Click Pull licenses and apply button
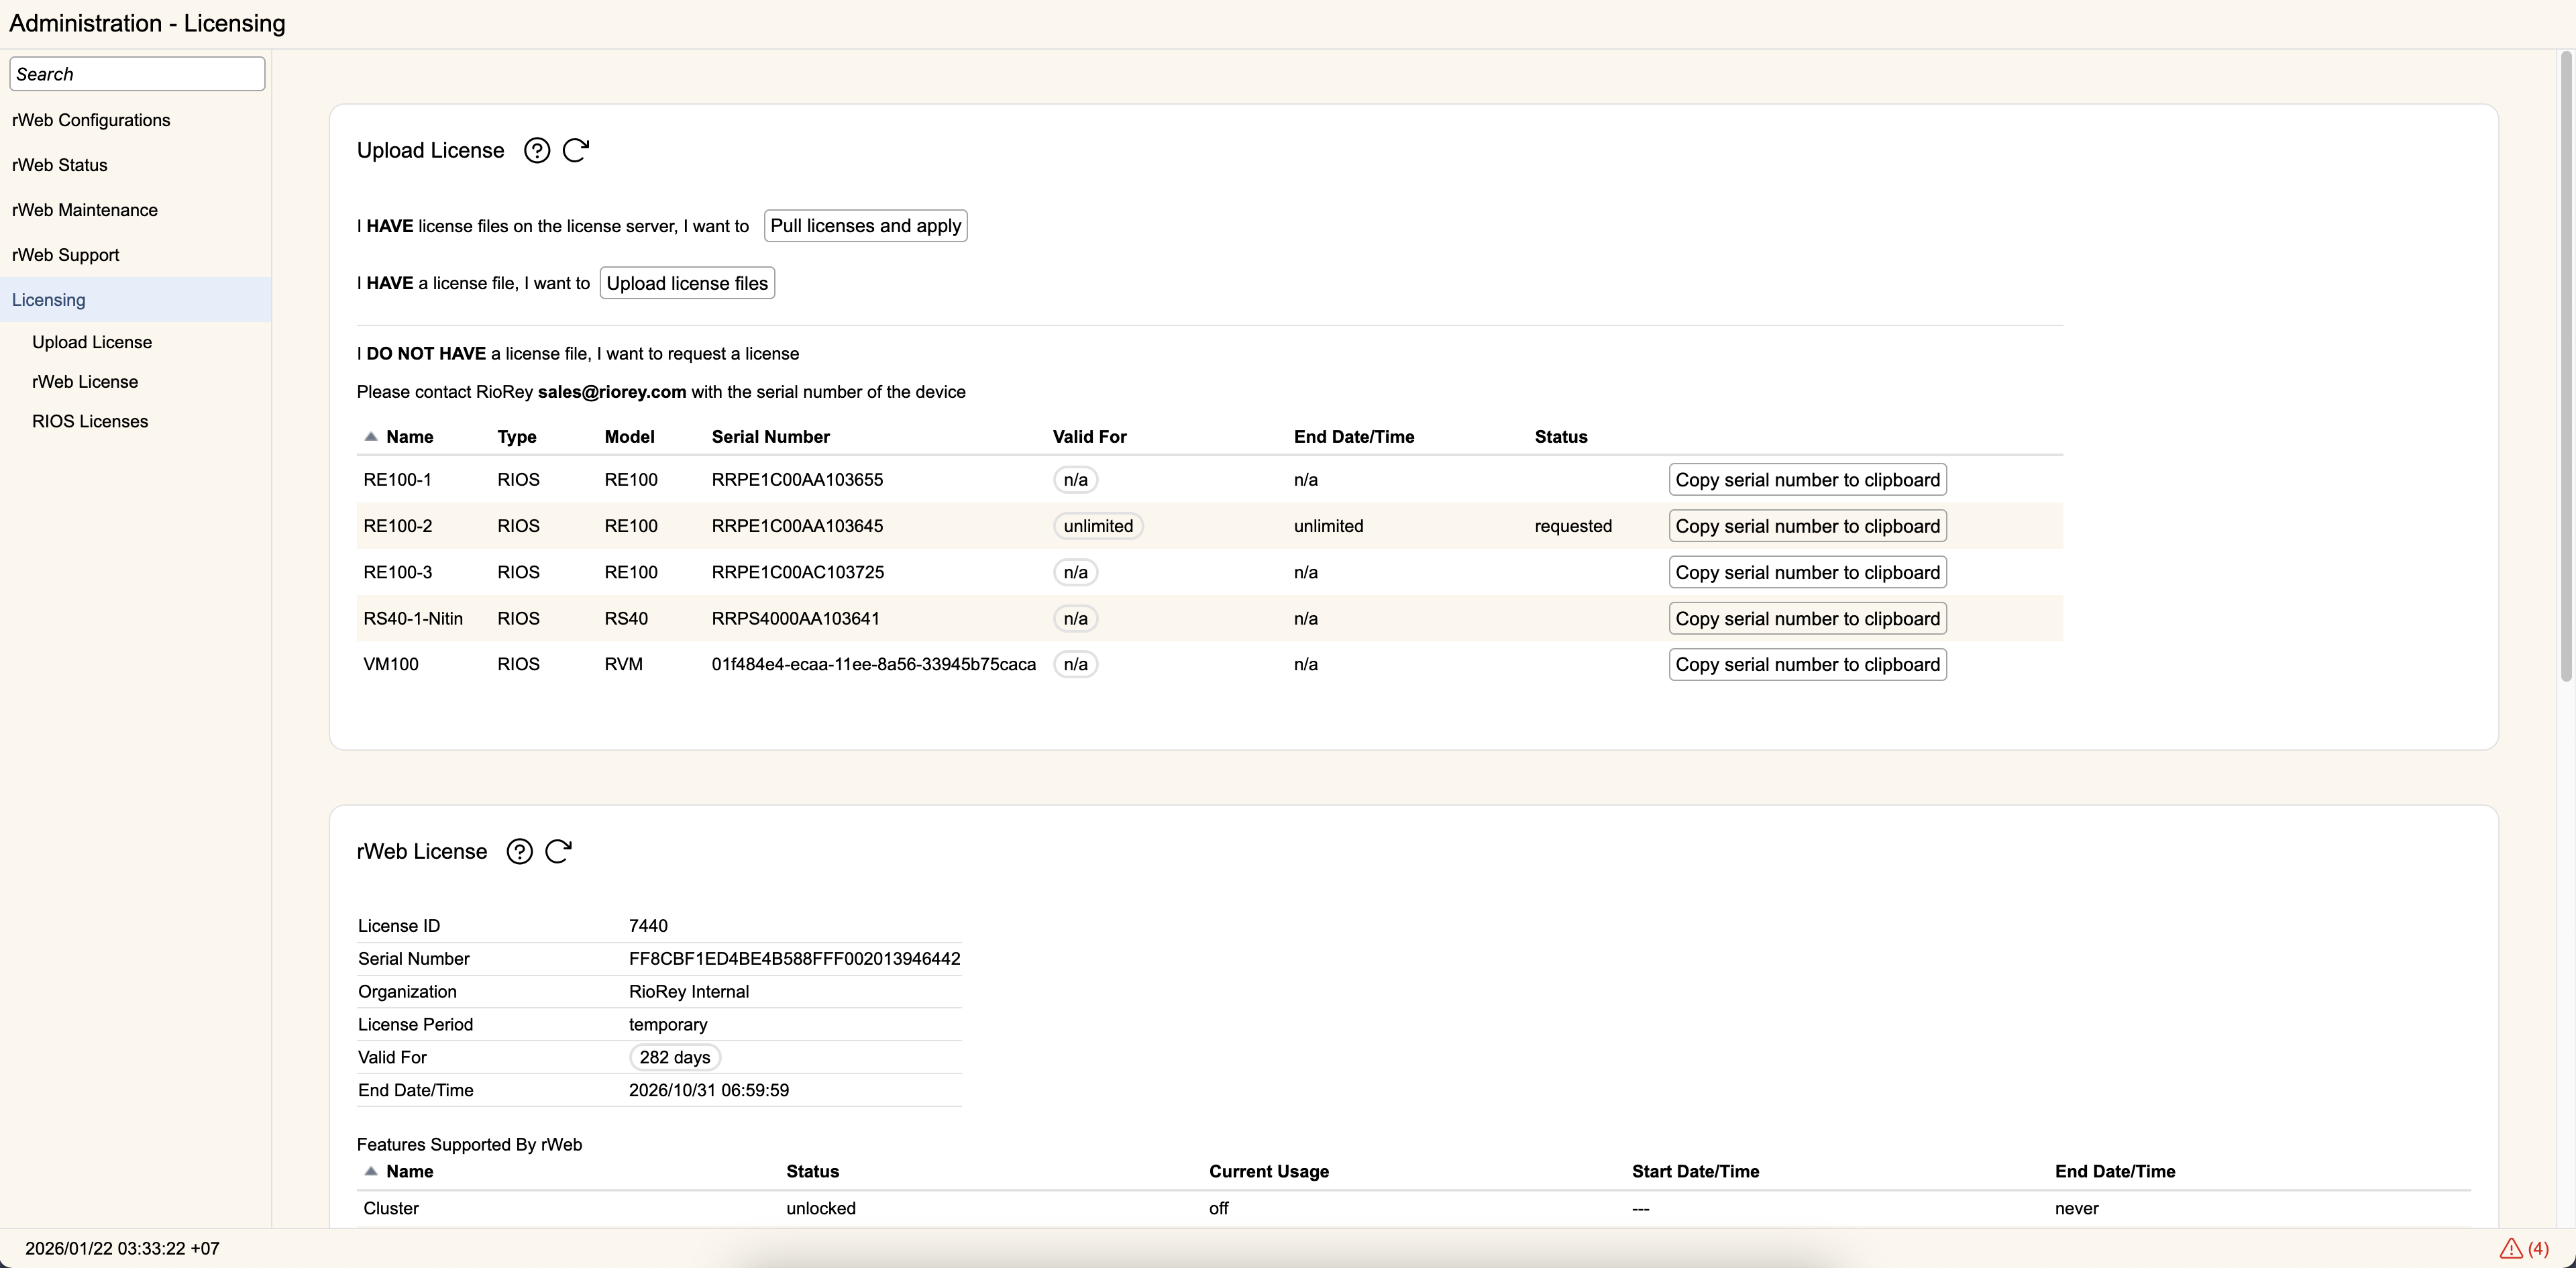 [x=865, y=226]
